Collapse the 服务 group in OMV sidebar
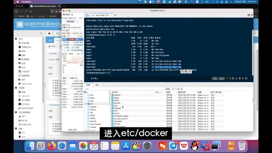 (x=16, y=128)
